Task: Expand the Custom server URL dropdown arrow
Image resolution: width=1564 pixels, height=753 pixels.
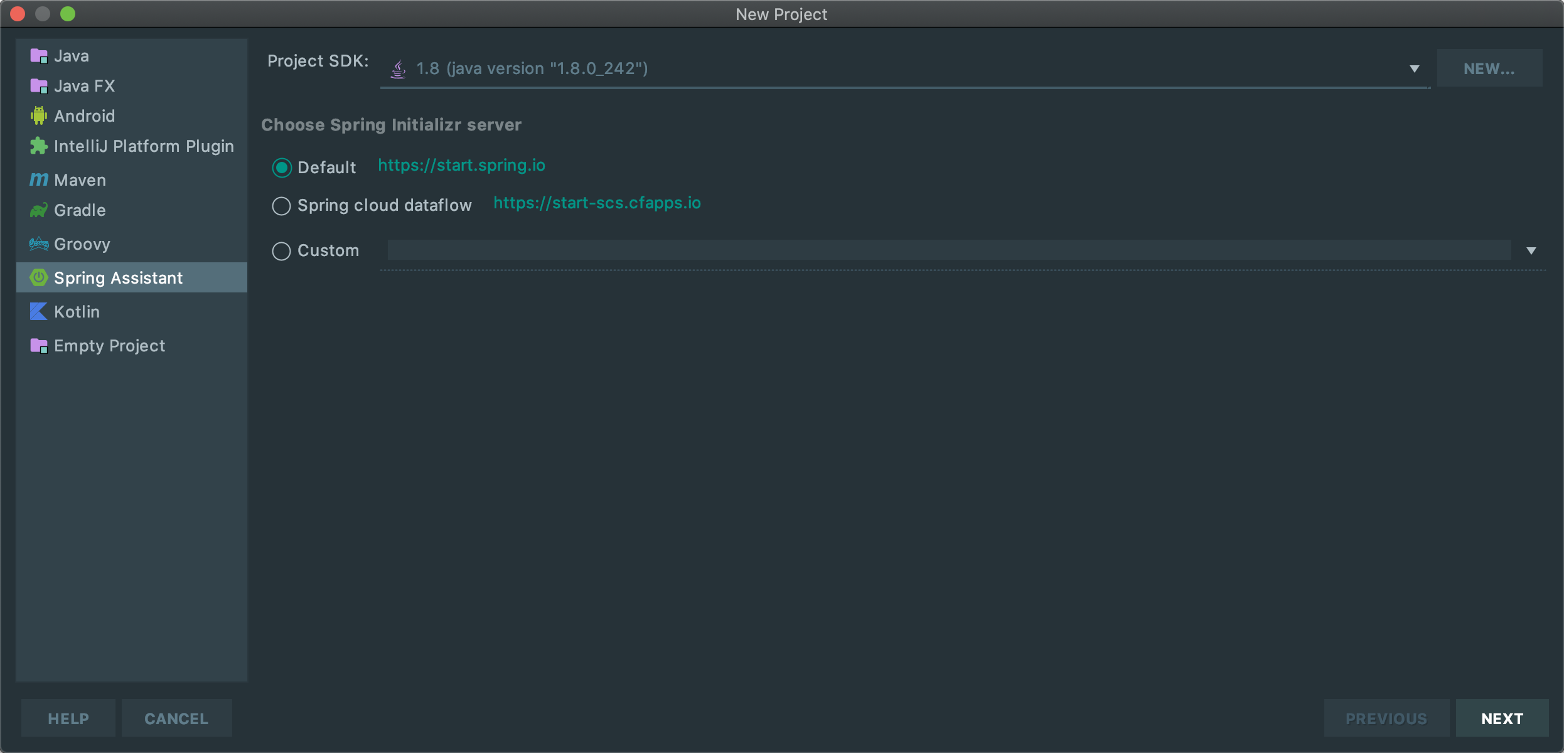Action: pyautogui.click(x=1531, y=251)
